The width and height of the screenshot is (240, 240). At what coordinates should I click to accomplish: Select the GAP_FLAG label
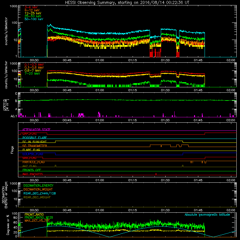pyautogui.click(x=29, y=133)
